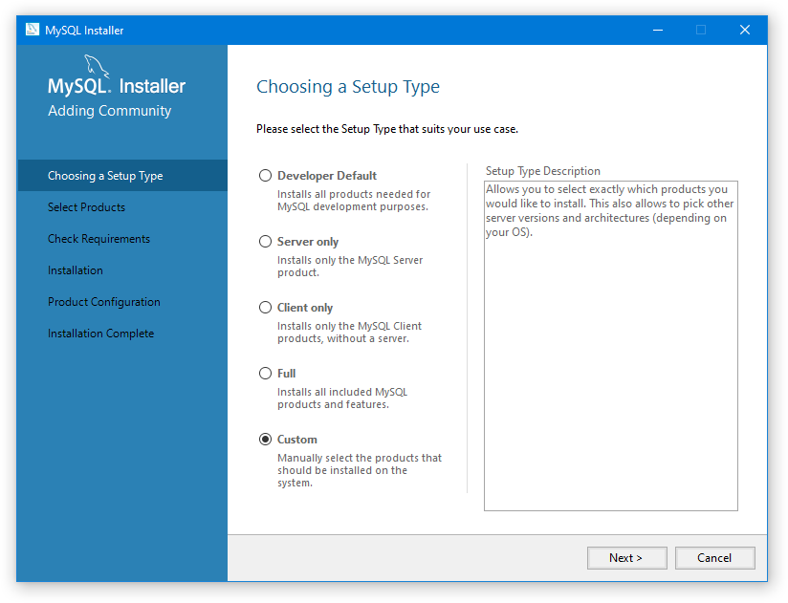This screenshot has height=603, width=788.
Task: Choose the Server only setup type
Action: coord(266,242)
